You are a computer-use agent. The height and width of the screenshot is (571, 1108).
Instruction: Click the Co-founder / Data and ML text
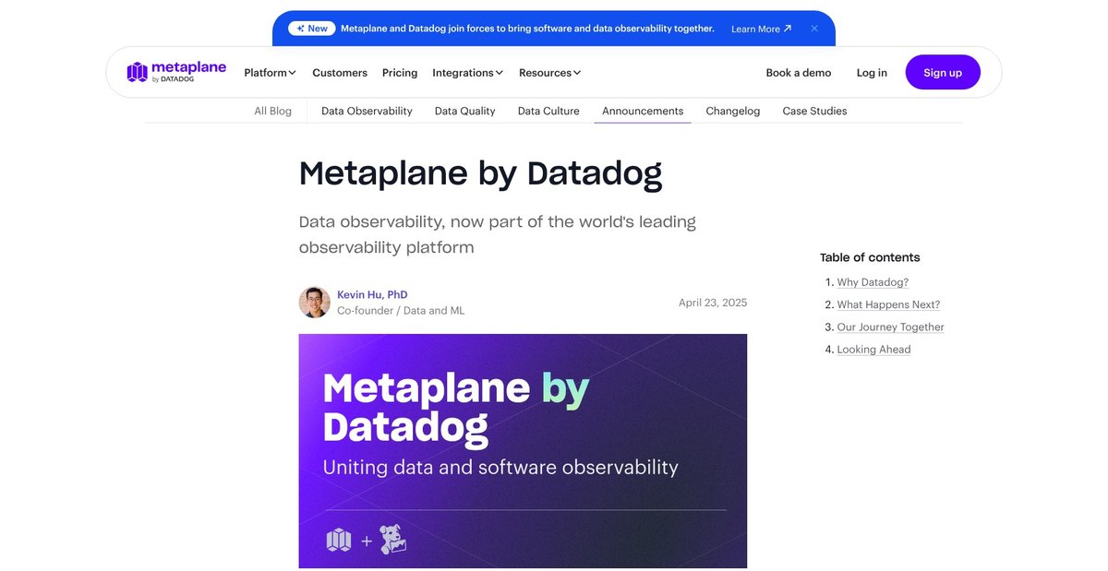[x=401, y=311]
